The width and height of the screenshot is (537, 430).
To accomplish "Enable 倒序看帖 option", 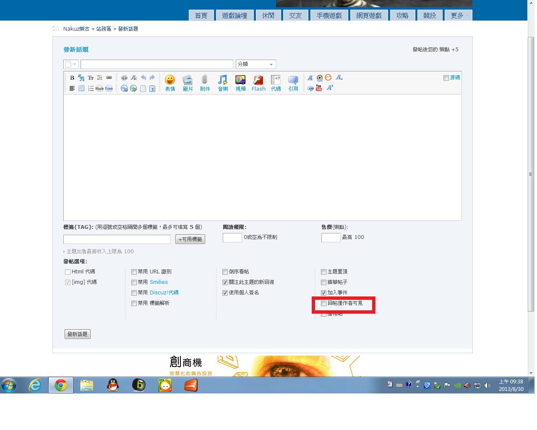I will (225, 272).
